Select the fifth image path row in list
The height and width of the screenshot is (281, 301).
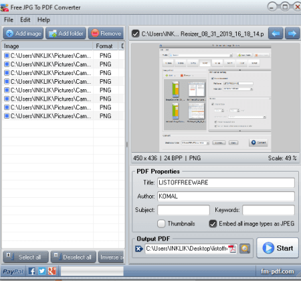point(64,90)
